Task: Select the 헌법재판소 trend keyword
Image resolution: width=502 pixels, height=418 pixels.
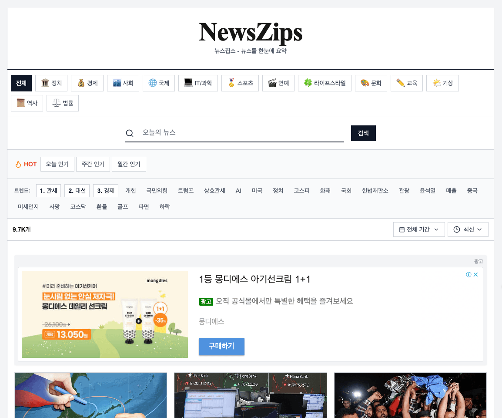Action: click(x=375, y=191)
